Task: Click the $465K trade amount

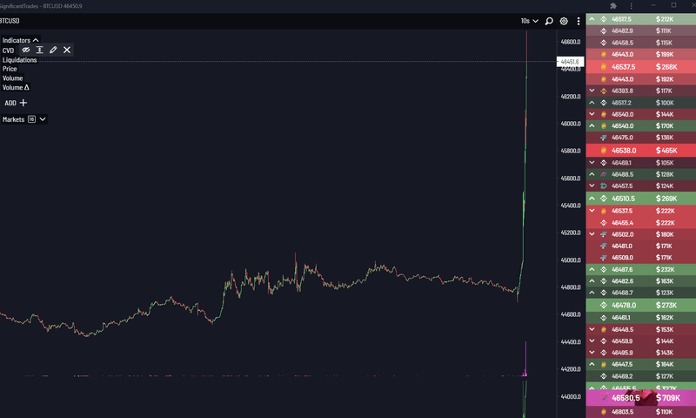Action: (666, 151)
